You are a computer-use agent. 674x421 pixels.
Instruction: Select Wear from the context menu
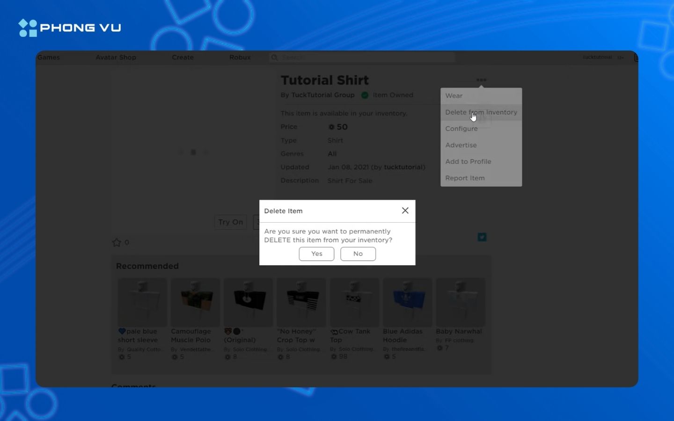pos(454,96)
